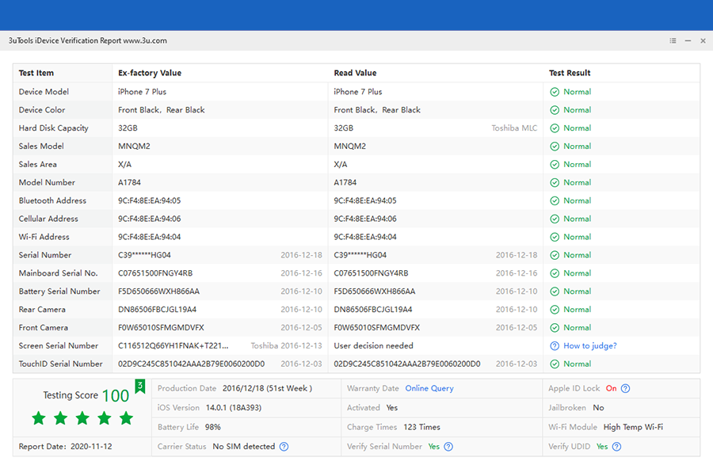Click the 123 Times charge count

421,428
